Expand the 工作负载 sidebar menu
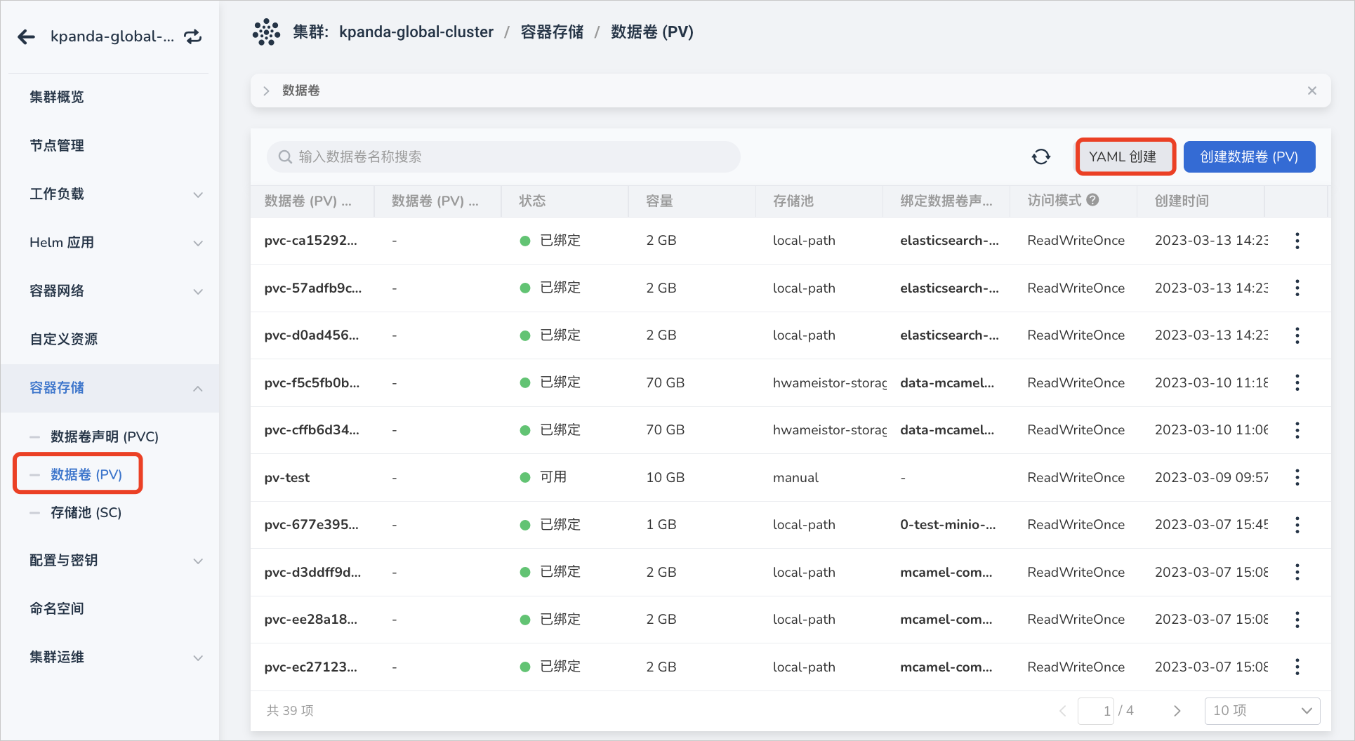This screenshot has height=741, width=1355. coord(198,194)
